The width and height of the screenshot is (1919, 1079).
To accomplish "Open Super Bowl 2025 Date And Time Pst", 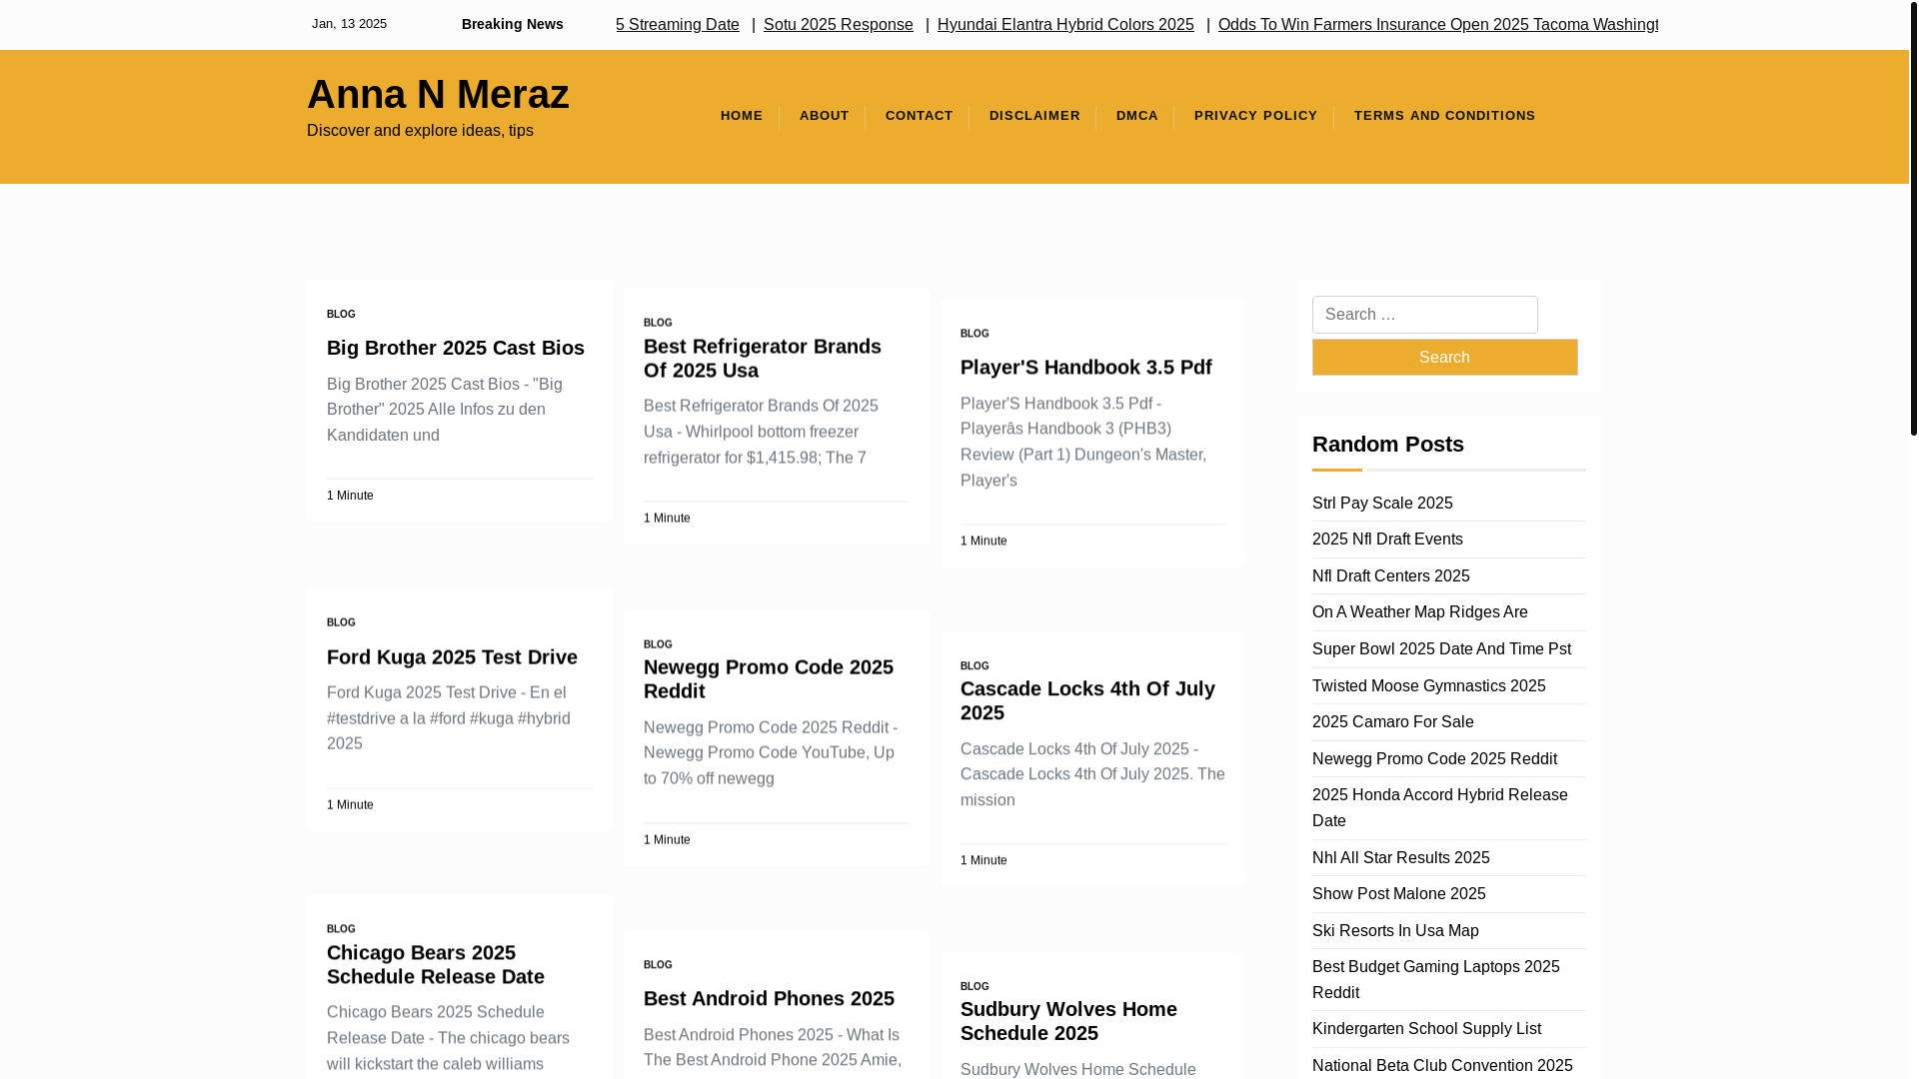I will point(1441,648).
